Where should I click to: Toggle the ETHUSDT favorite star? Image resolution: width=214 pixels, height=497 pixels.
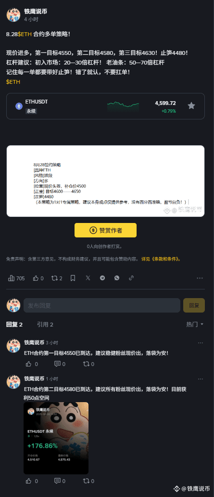[191, 105]
